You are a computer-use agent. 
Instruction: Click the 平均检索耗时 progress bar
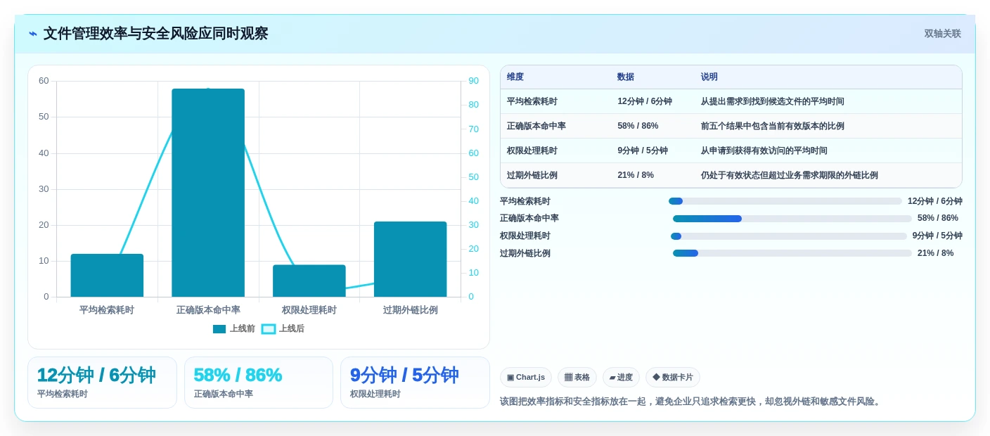(x=785, y=201)
